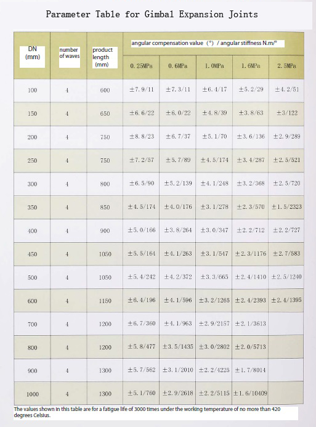Screen dimensions: 316x427
Task: Click the value ±3/122 in DN 150 row
Action: [x=287, y=113]
